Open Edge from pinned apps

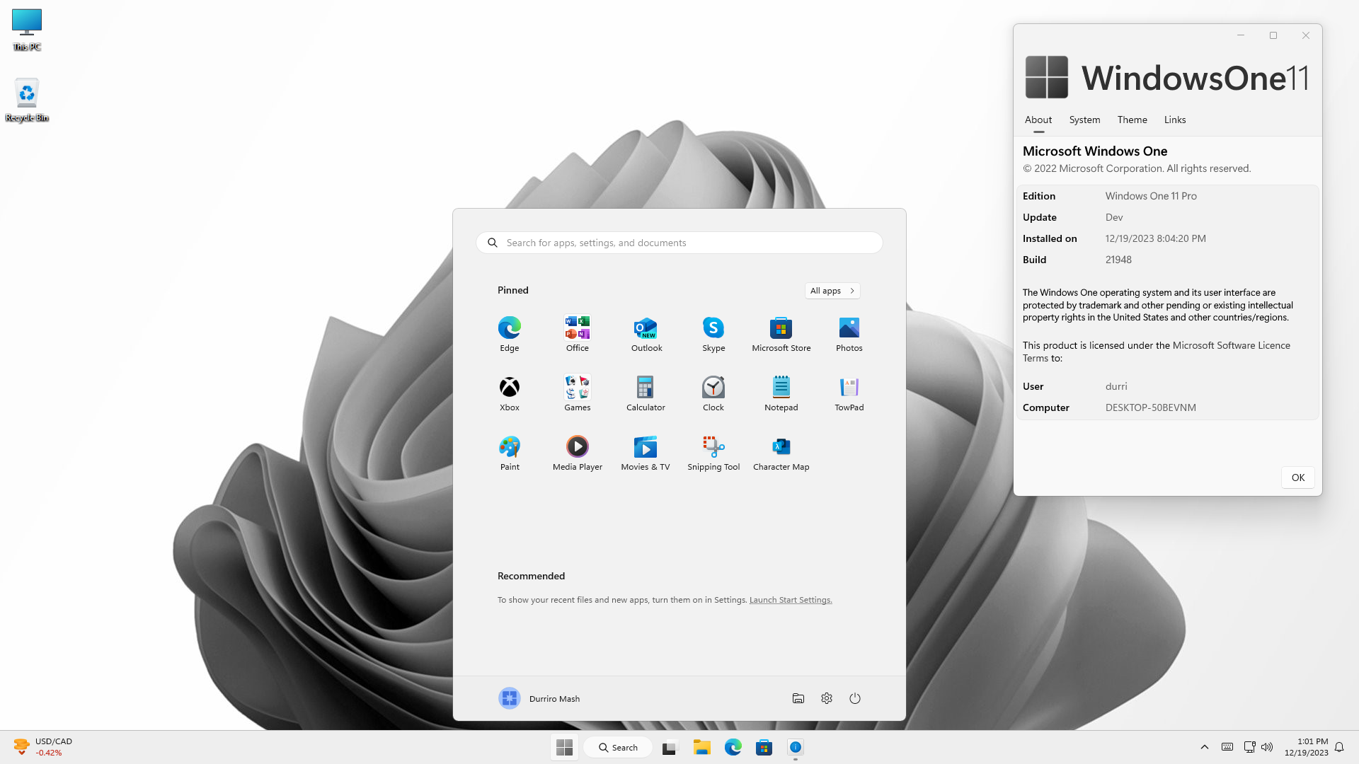[510, 334]
